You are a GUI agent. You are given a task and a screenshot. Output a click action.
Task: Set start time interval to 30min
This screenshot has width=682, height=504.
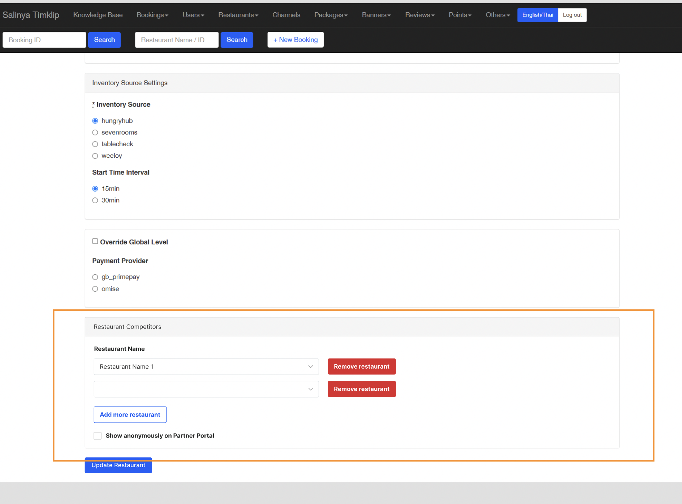(95, 200)
